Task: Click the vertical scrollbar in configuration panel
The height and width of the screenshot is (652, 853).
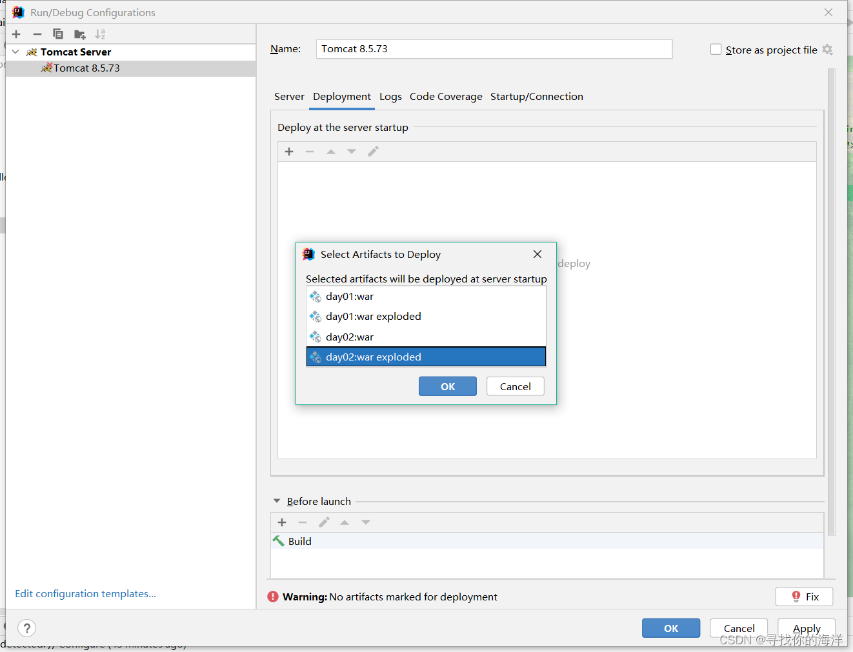Action: pos(832,302)
